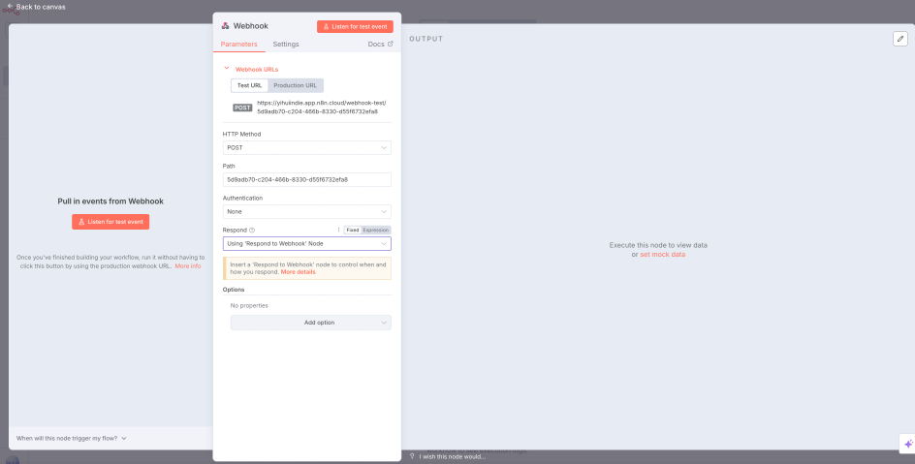The width and height of the screenshot is (915, 464).
Task: Switch Respond field to Expression mode
Action: tap(376, 230)
